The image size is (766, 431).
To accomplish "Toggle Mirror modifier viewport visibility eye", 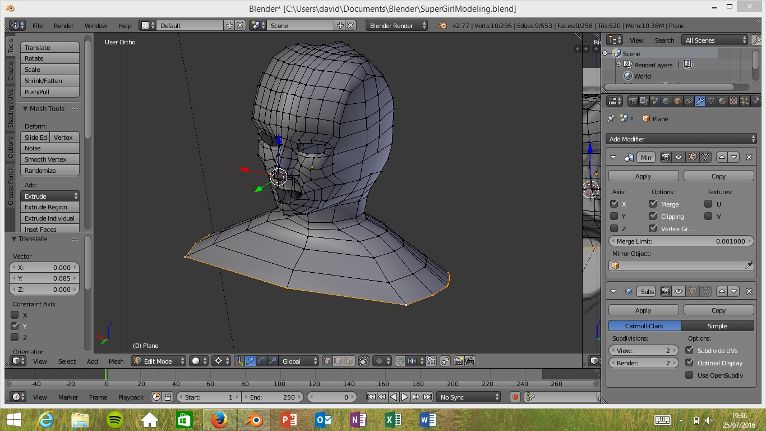I will click(x=679, y=158).
